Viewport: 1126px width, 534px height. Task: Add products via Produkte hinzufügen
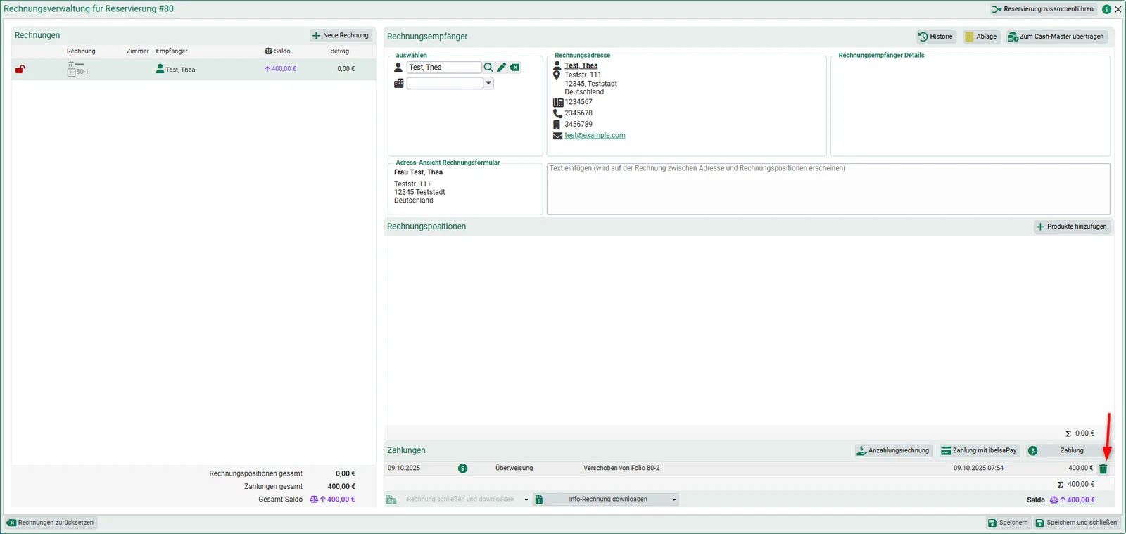(x=1072, y=227)
